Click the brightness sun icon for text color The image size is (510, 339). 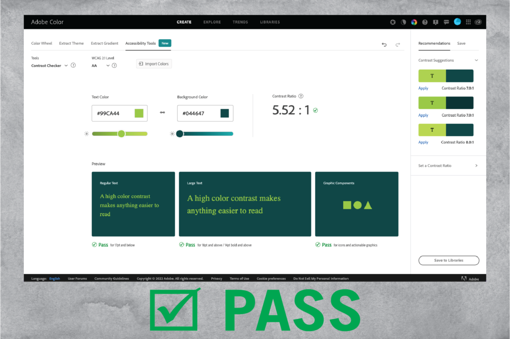87,134
